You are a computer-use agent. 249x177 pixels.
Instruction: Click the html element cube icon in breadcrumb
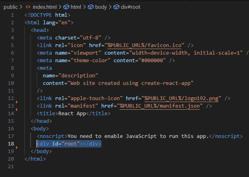[x=66, y=7]
